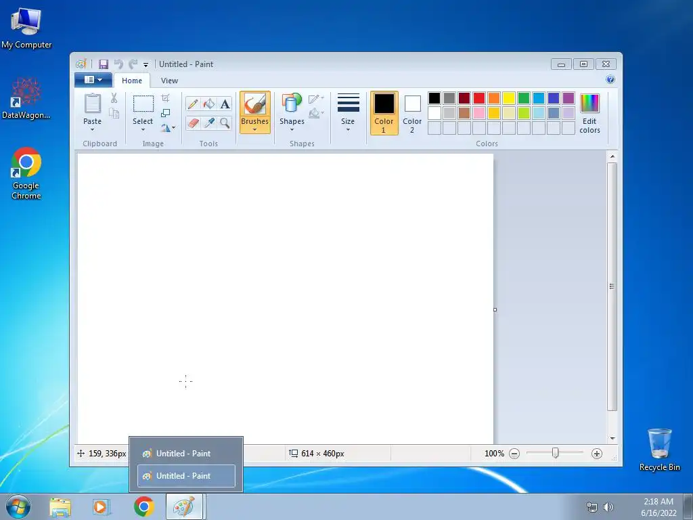Click the Cut scissors icon
This screenshot has height=520, width=693.
114,97
